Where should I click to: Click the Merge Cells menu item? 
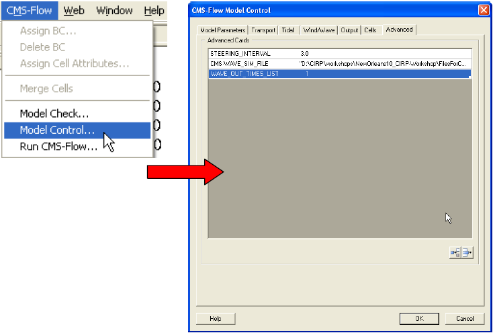[77, 89]
